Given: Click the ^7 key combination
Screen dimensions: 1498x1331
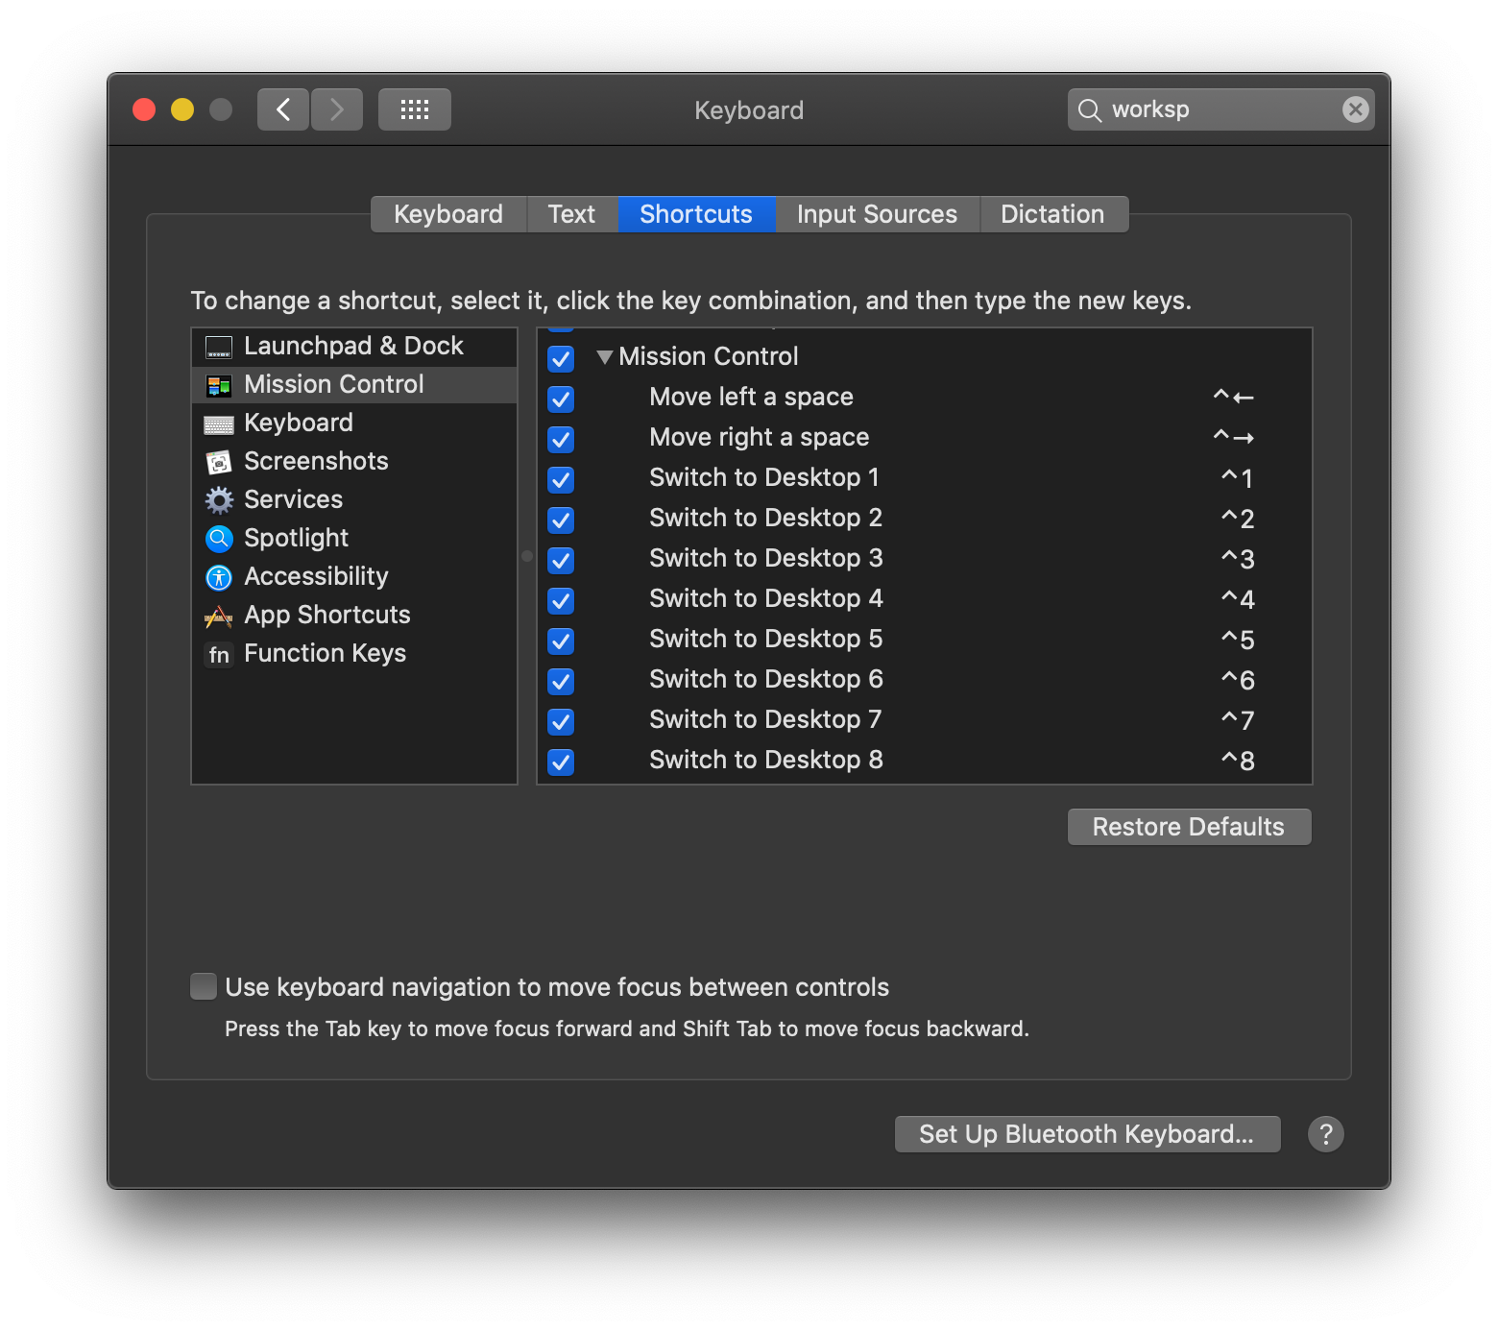Looking at the screenshot, I should point(1237,720).
